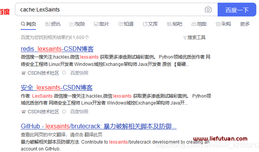
Task: Click snippet text 暴力破解相关脚本及防御方法 under GitHub result
Action: click(x=50, y=142)
